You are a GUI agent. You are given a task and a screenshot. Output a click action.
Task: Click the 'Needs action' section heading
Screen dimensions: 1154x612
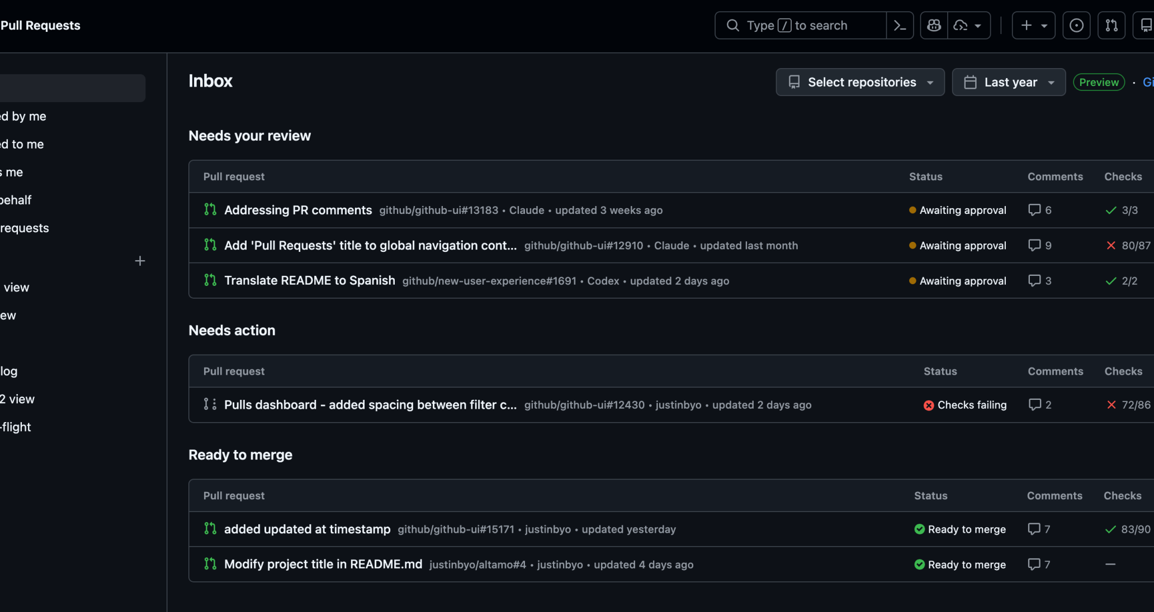[x=232, y=331]
